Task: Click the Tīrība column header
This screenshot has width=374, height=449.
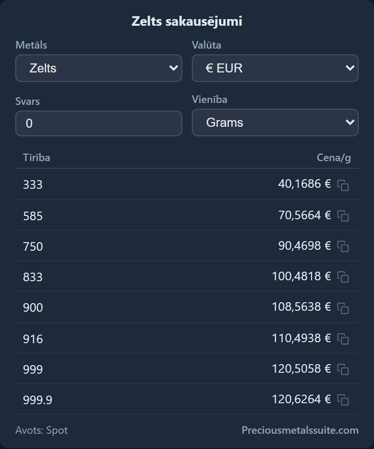Action: click(36, 157)
